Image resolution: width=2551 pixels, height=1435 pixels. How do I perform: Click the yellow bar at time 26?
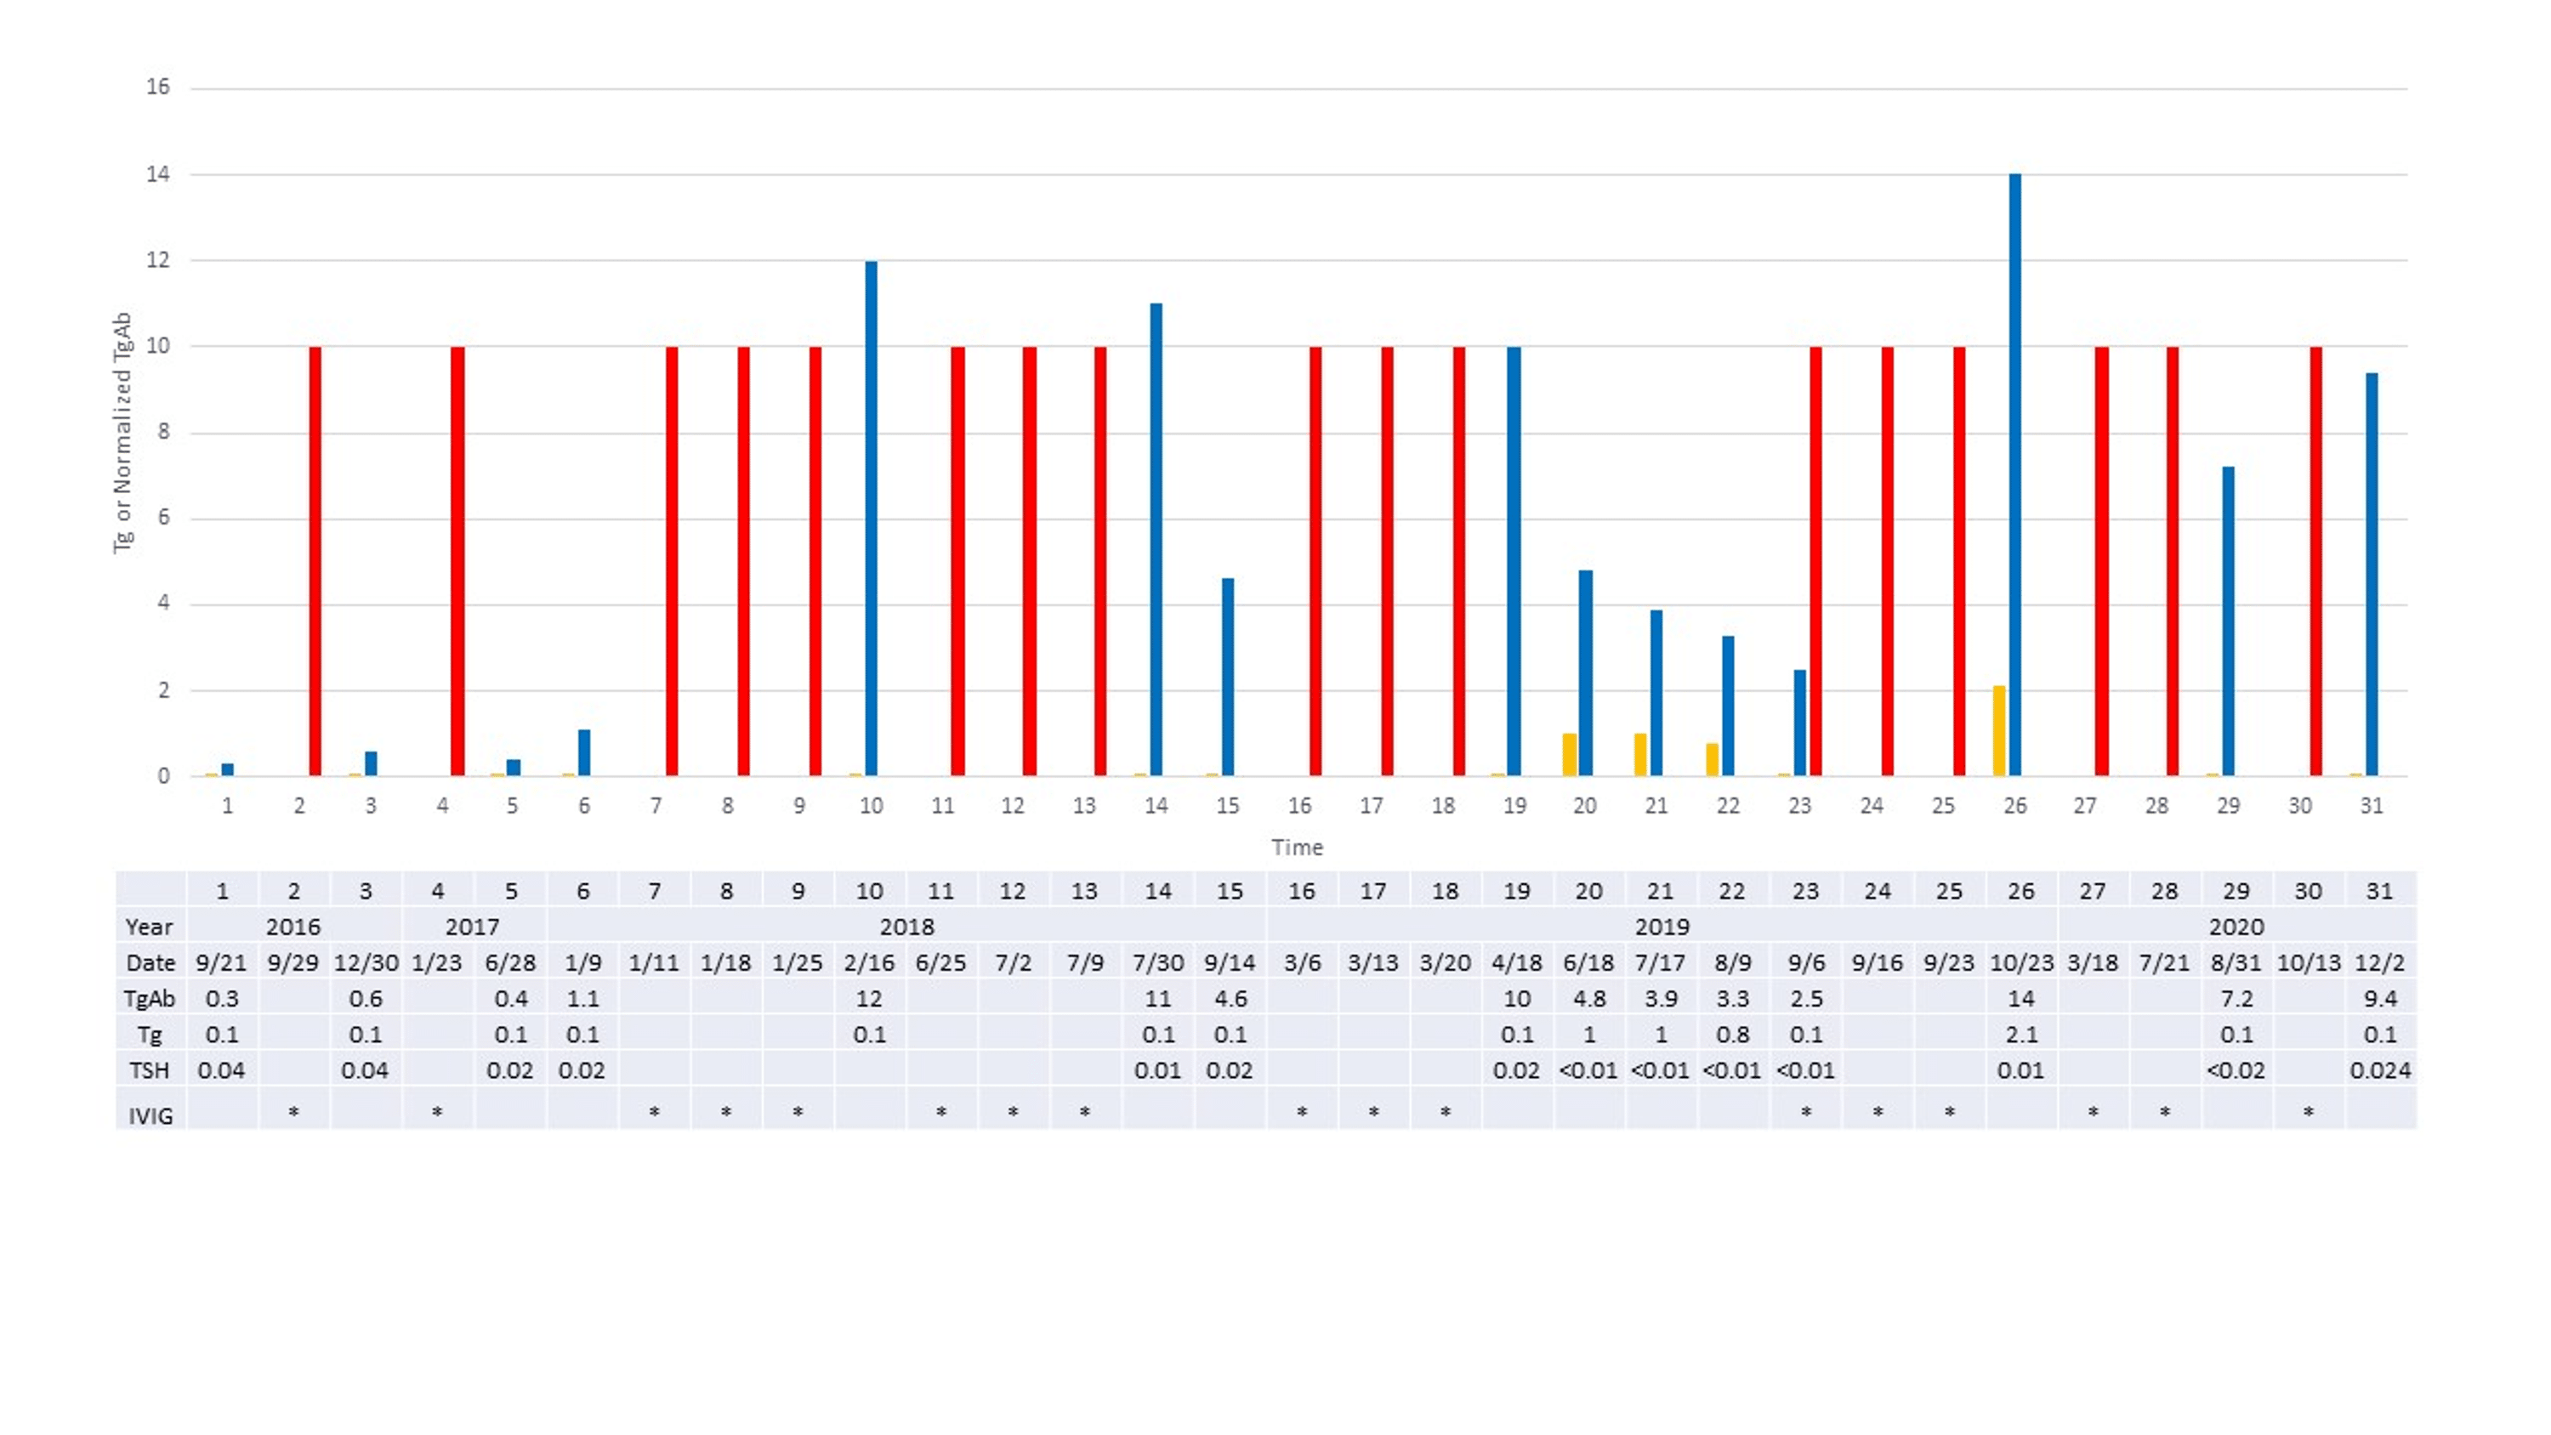1998,730
